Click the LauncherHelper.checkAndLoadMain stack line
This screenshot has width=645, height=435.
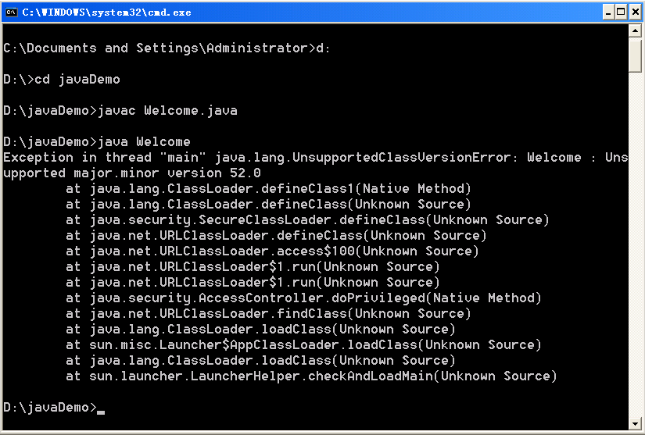point(311,376)
